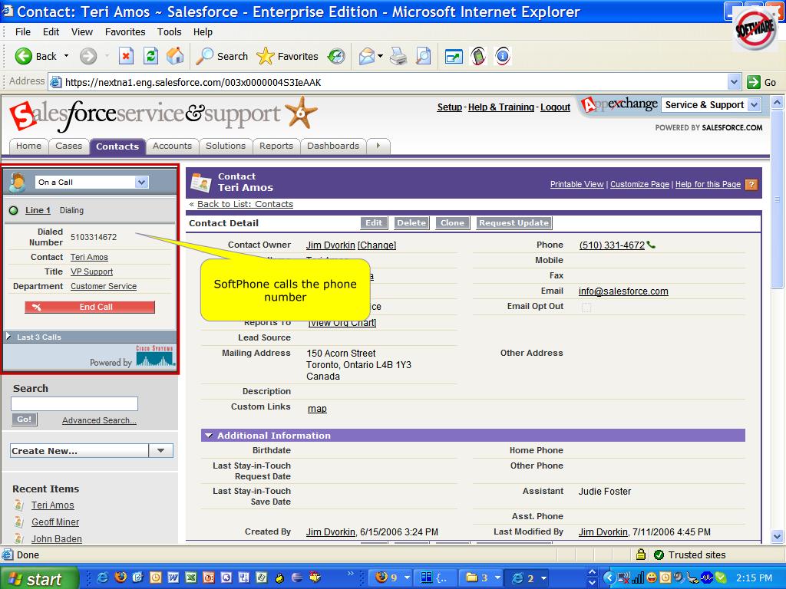Click the taskbar clock showing 2:15 PM
Viewport: 786px width, 589px height.
pos(754,578)
